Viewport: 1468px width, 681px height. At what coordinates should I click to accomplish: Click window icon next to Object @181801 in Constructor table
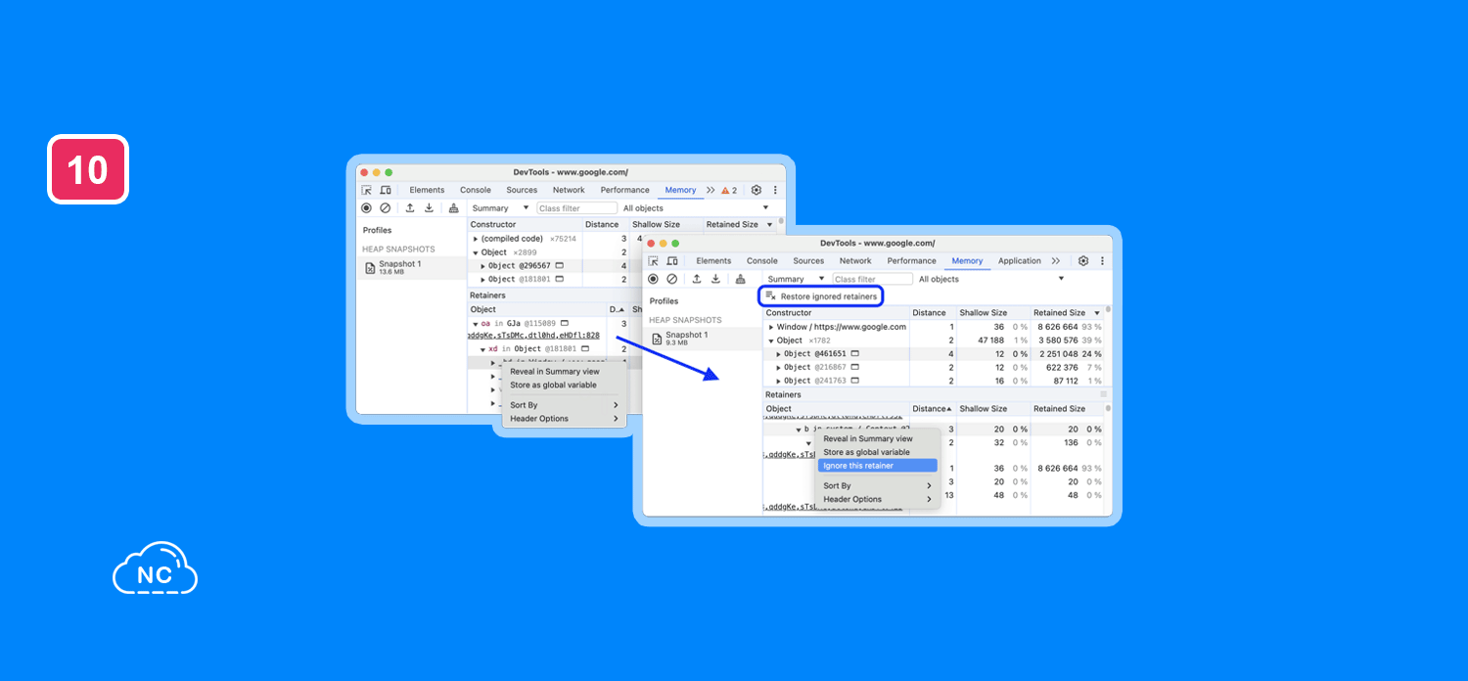click(560, 279)
